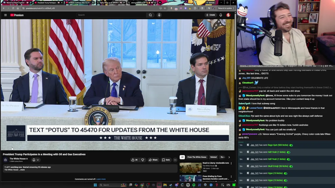
Task: Open The White House channel name link
Action: click(18, 159)
